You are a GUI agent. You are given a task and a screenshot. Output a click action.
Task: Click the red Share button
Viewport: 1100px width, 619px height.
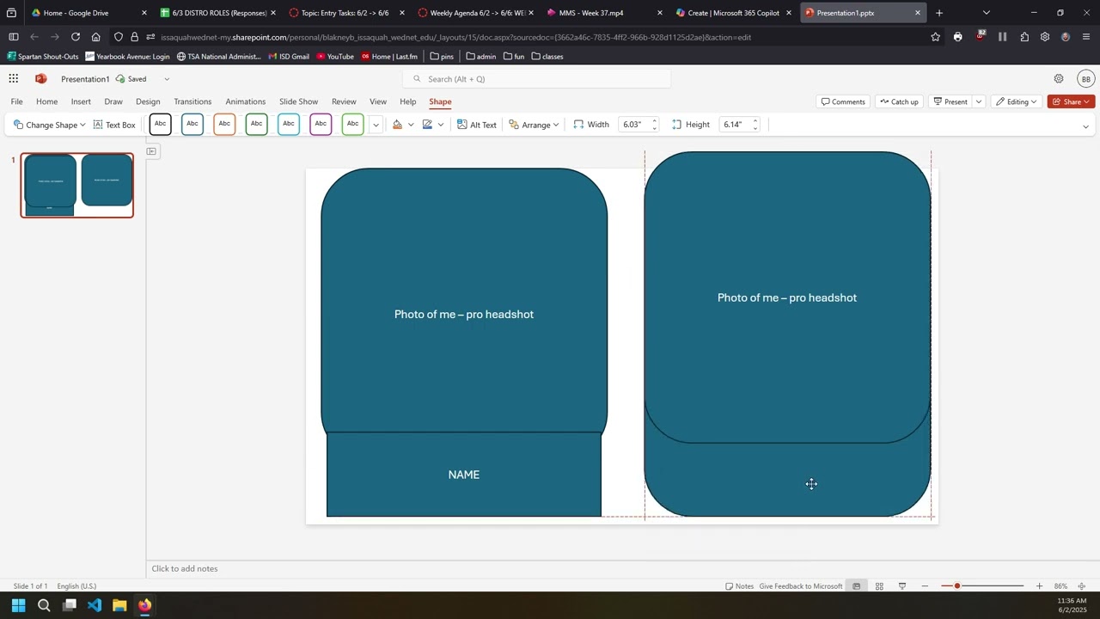click(x=1071, y=101)
